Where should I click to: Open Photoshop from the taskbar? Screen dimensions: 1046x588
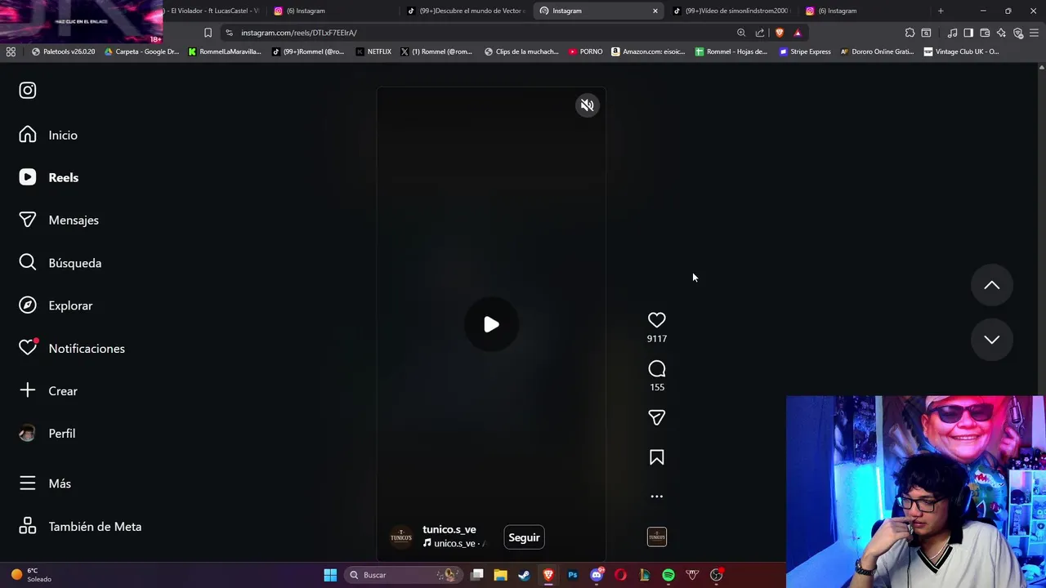572,575
